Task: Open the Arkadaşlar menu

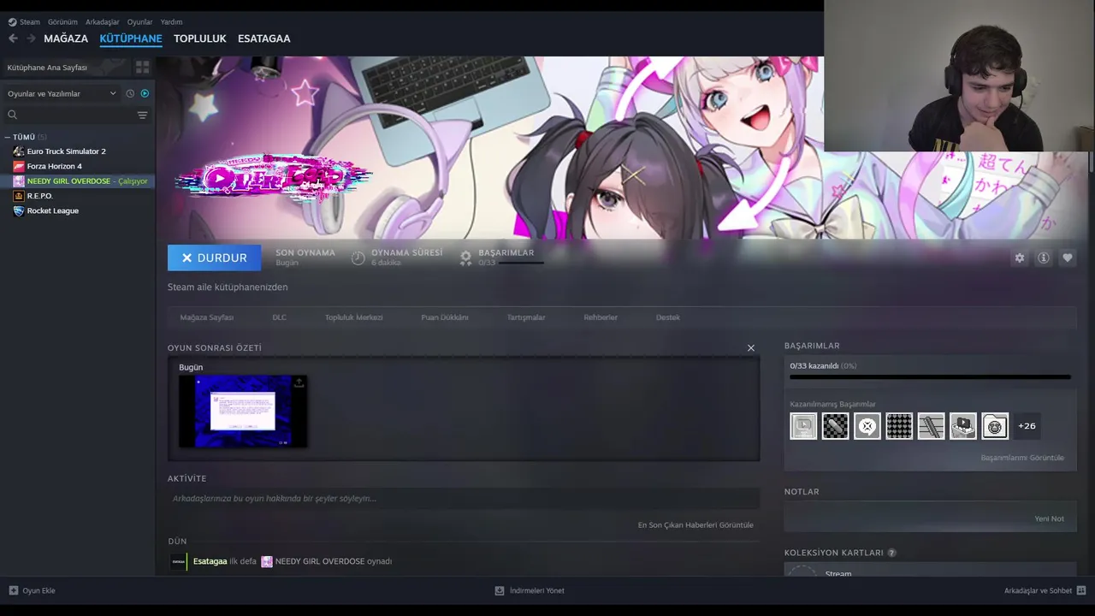Action: [x=103, y=22]
